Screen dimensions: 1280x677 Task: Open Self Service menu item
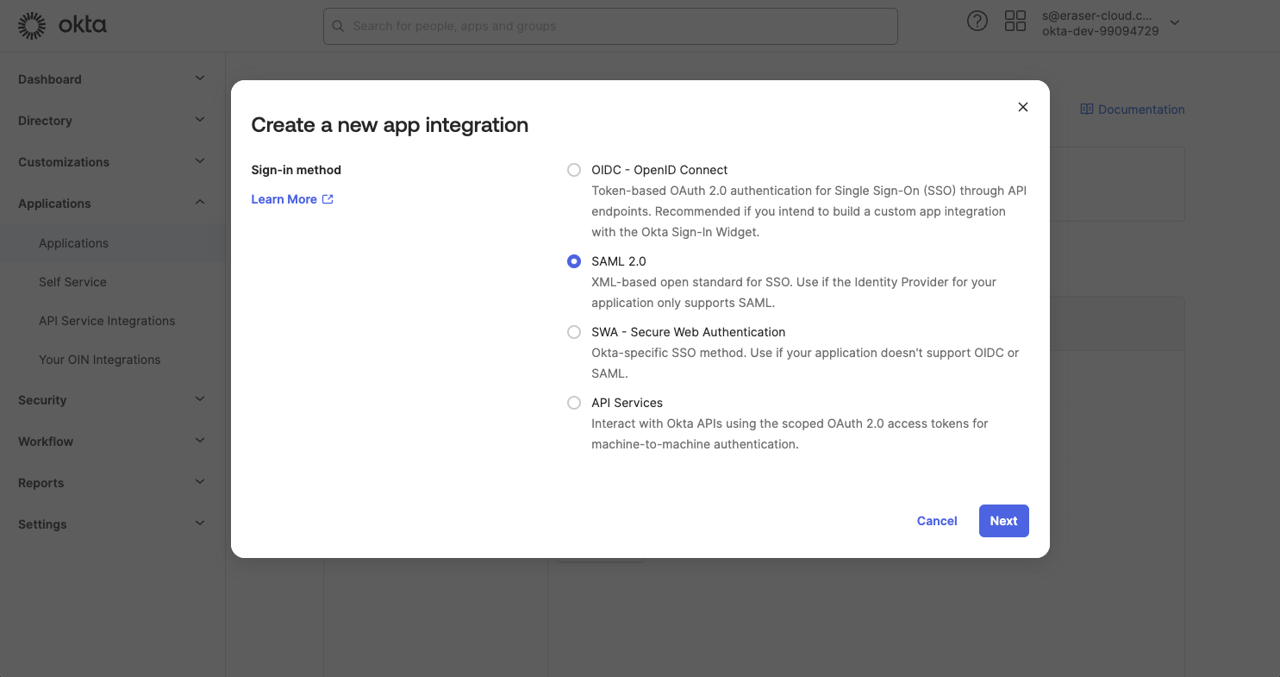[x=72, y=282]
